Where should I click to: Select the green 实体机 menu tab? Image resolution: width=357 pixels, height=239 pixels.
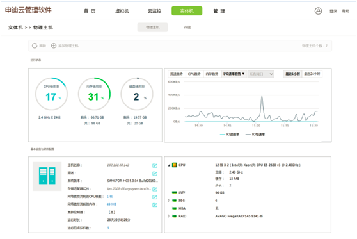(x=187, y=11)
